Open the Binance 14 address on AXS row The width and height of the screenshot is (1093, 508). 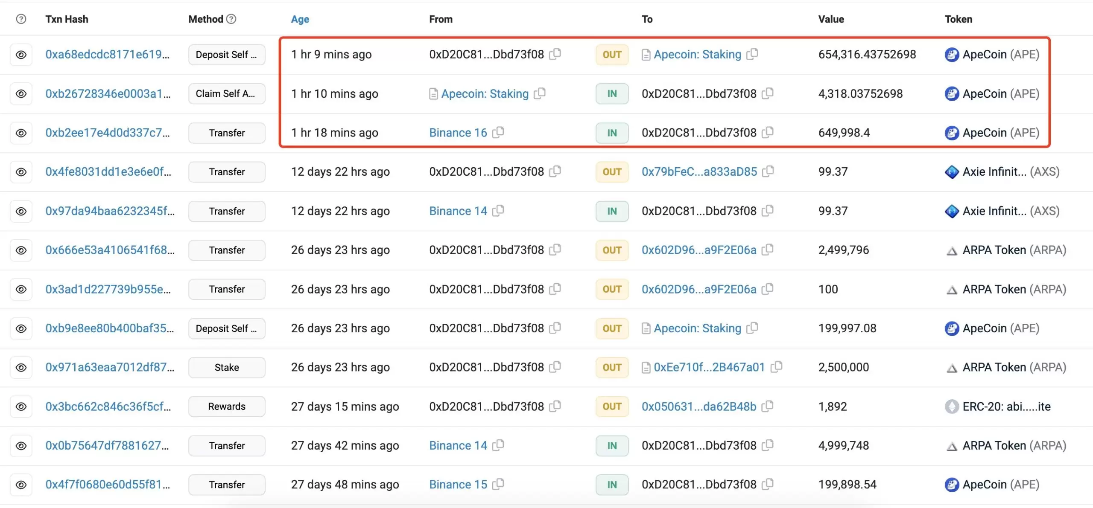(x=458, y=211)
